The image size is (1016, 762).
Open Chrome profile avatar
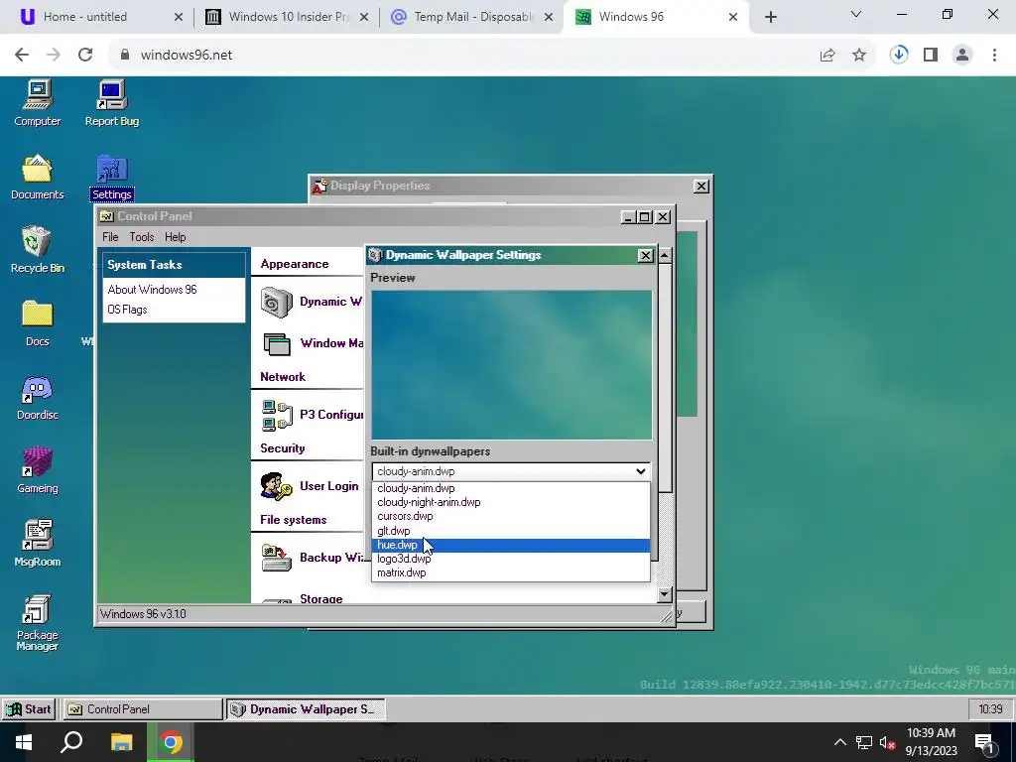pos(962,56)
